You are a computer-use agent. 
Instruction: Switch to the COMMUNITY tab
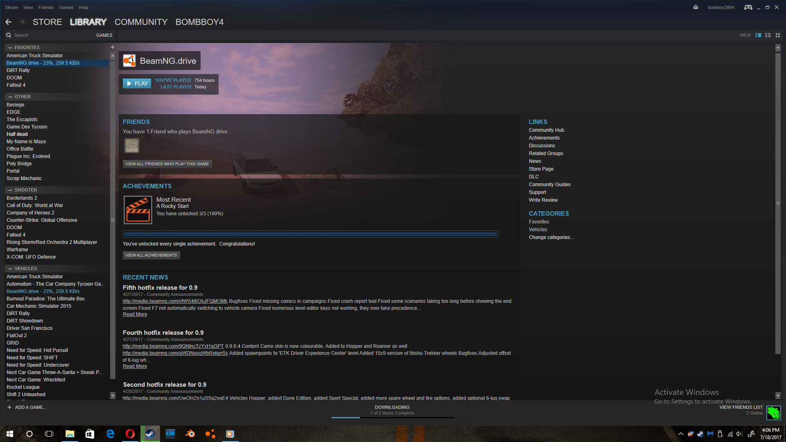[x=141, y=22]
